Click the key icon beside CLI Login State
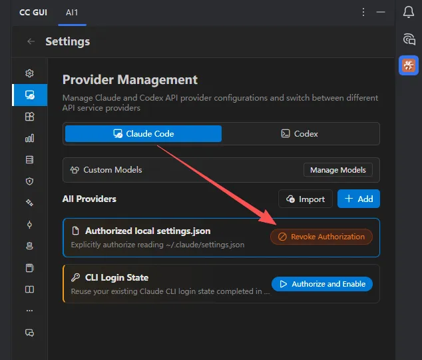 pos(76,277)
